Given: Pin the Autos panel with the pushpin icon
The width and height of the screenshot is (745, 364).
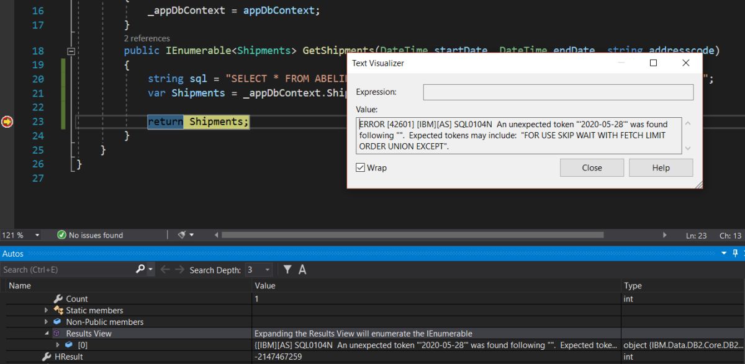Looking at the screenshot, I should pos(735,253).
